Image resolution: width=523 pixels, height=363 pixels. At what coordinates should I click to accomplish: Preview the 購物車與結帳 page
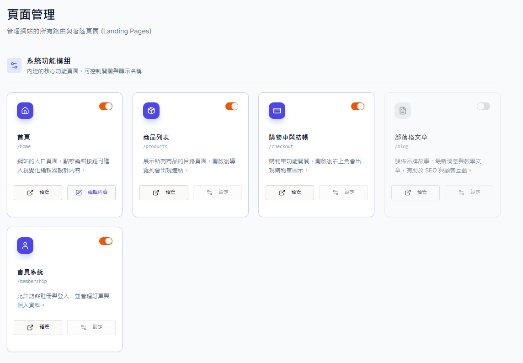pyautogui.click(x=290, y=192)
